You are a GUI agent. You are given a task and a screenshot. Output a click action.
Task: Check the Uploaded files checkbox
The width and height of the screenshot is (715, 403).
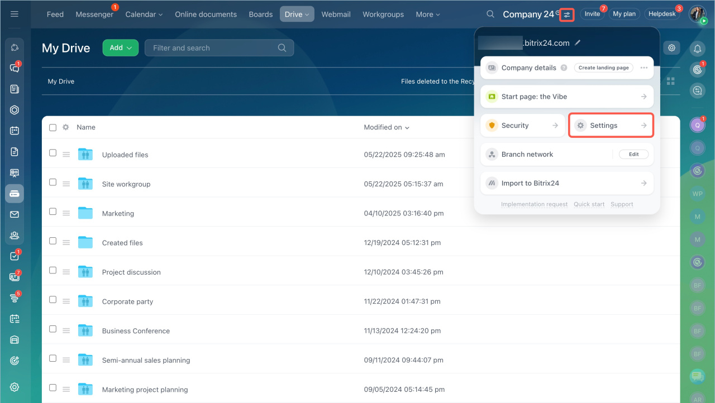pos(53,153)
